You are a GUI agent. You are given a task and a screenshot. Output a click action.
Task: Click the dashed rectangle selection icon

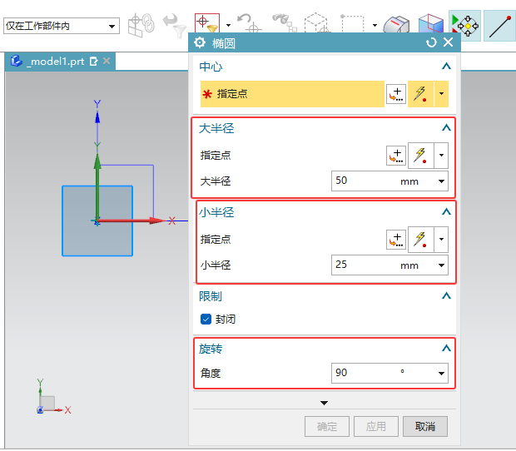point(352,23)
